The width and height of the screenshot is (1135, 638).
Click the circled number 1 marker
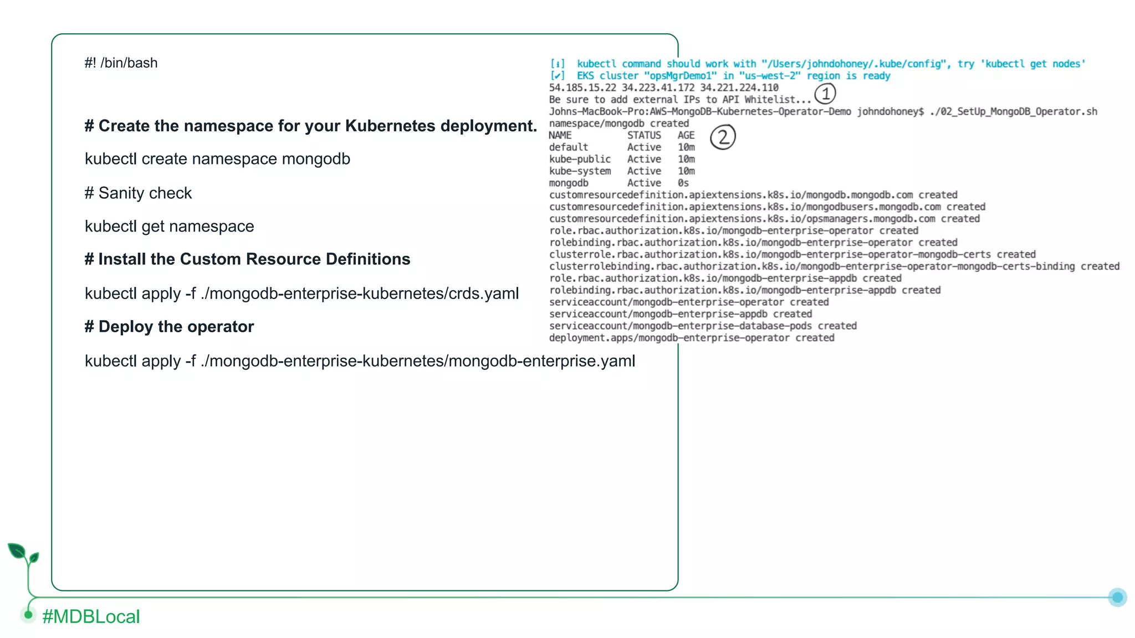pos(825,94)
